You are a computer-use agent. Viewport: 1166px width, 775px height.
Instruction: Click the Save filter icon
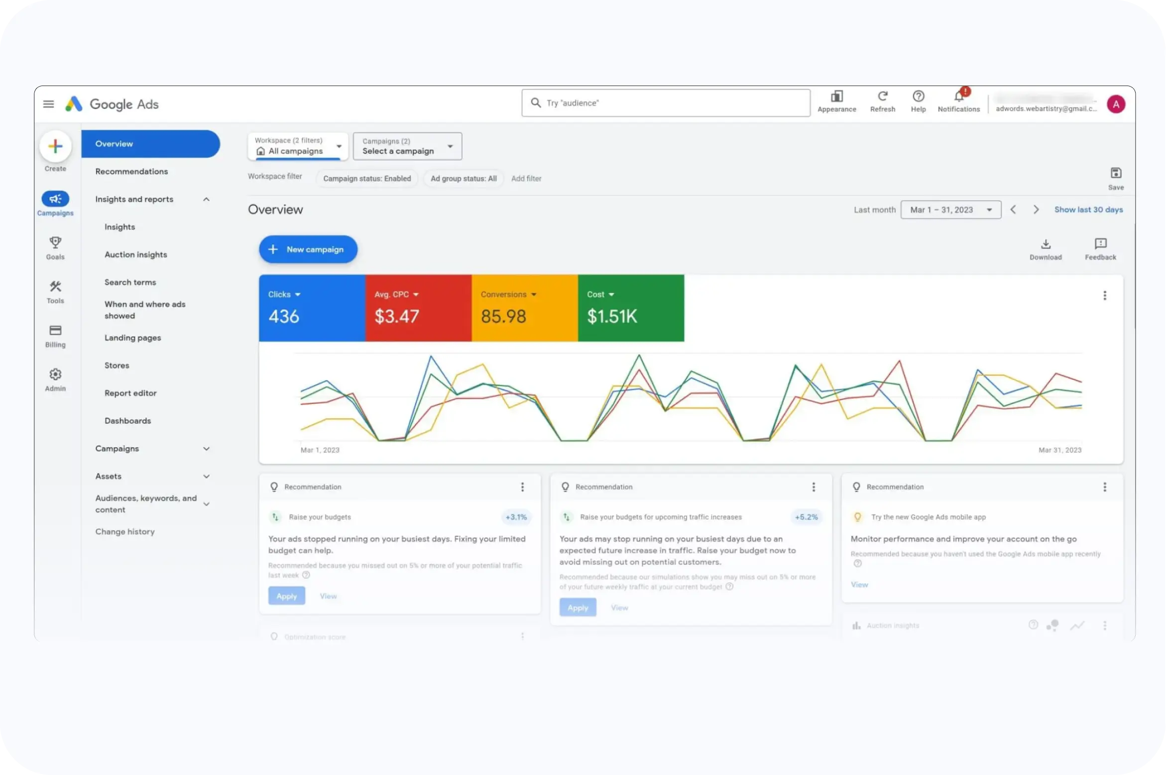pyautogui.click(x=1116, y=173)
